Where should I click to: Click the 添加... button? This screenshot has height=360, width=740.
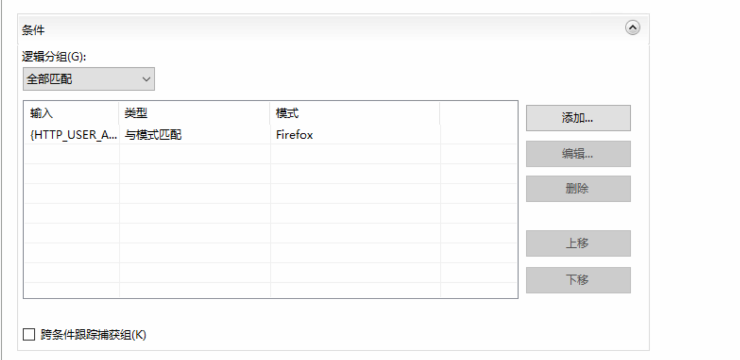(x=578, y=118)
